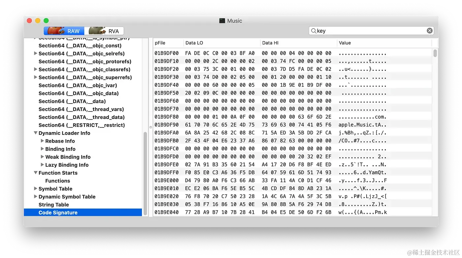Click the sidebar tree vertical scrollbar thumb

145,174
